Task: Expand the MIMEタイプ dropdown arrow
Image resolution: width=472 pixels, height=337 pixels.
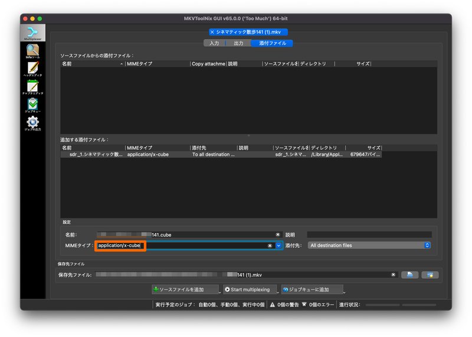Action: pos(278,246)
